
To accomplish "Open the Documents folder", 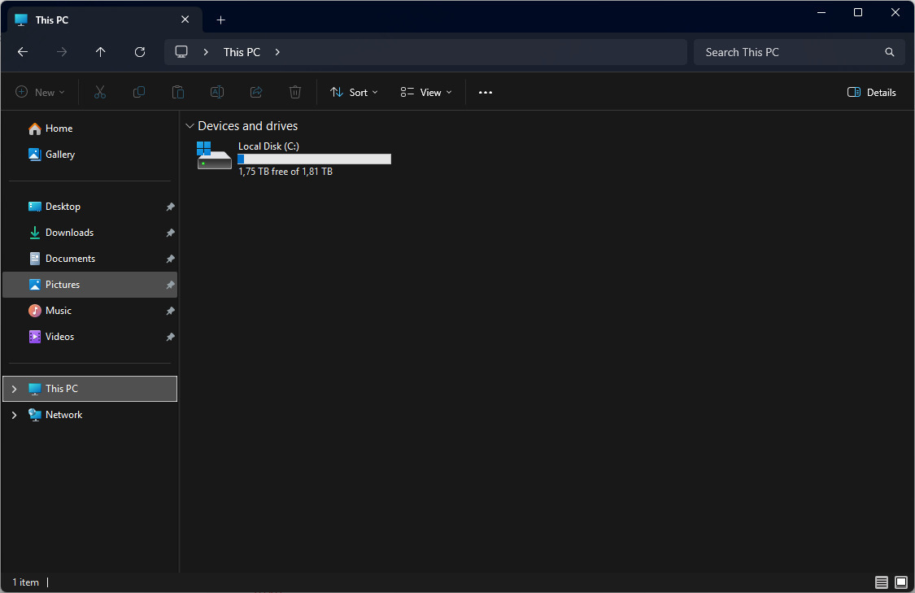I will tap(89, 259).
